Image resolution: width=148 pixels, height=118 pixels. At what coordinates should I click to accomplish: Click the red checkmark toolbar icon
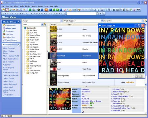pyautogui.click(x=65, y=10)
